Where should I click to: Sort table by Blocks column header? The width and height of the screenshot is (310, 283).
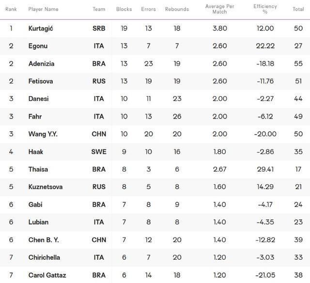click(x=124, y=9)
